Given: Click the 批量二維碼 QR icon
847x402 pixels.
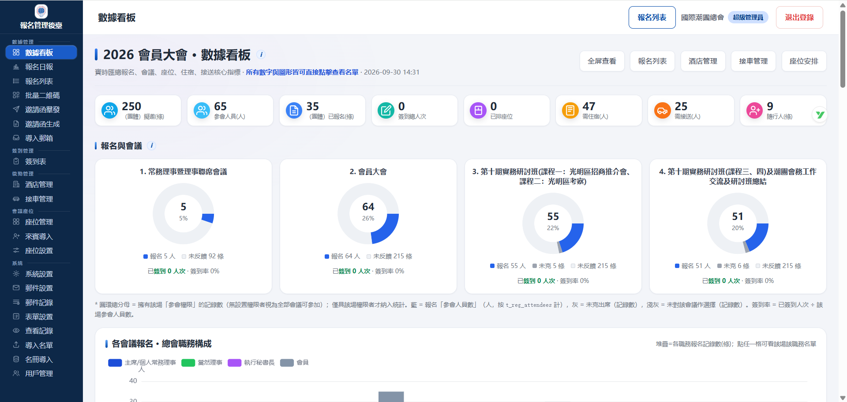Looking at the screenshot, I should coord(16,95).
